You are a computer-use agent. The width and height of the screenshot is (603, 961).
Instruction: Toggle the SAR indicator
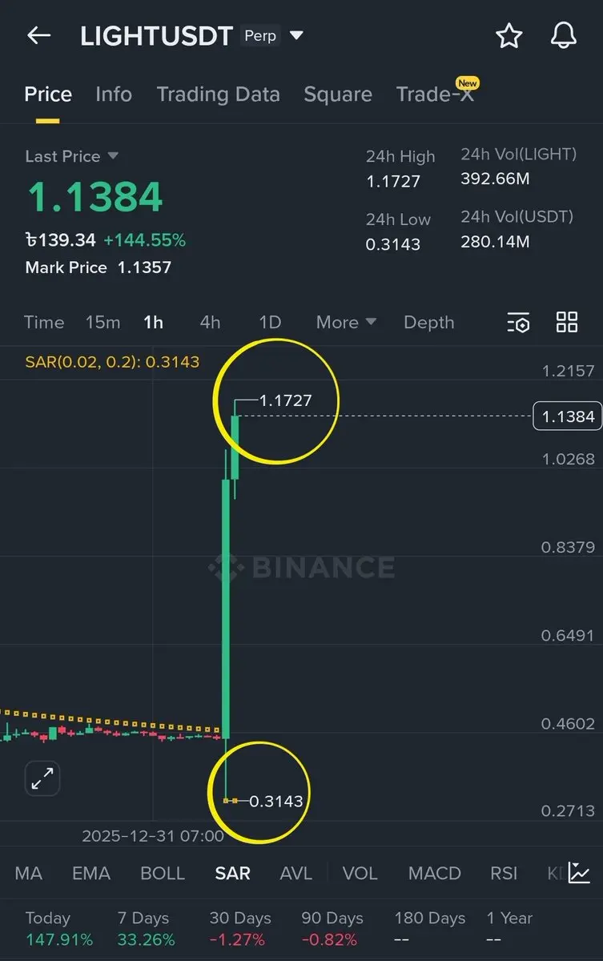point(232,873)
